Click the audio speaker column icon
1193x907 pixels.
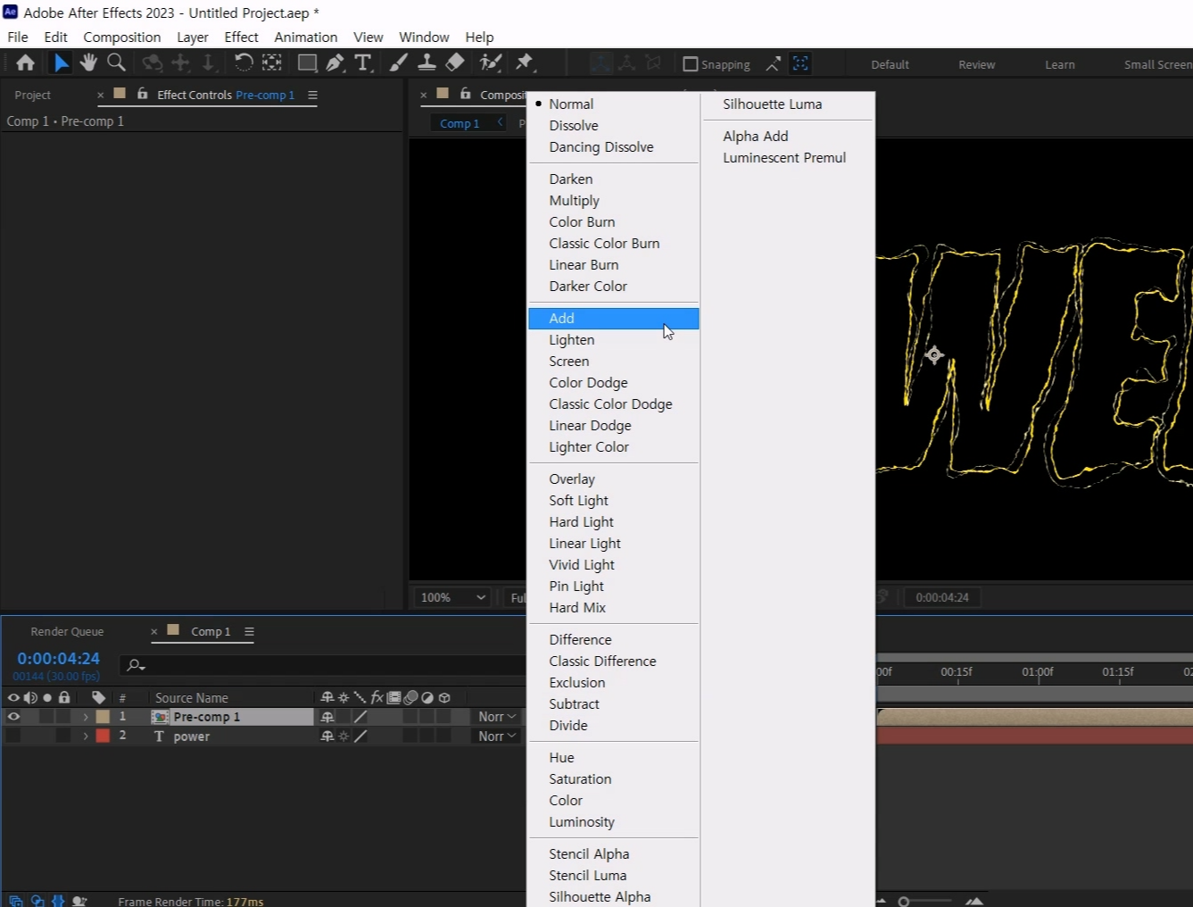pos(31,697)
